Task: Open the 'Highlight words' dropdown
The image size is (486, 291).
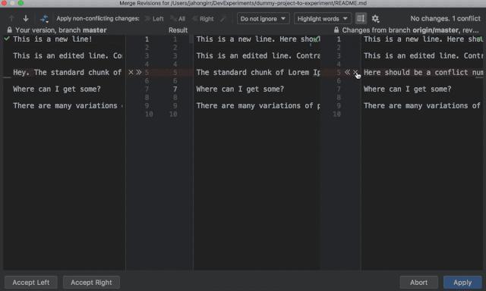Action: pos(322,18)
